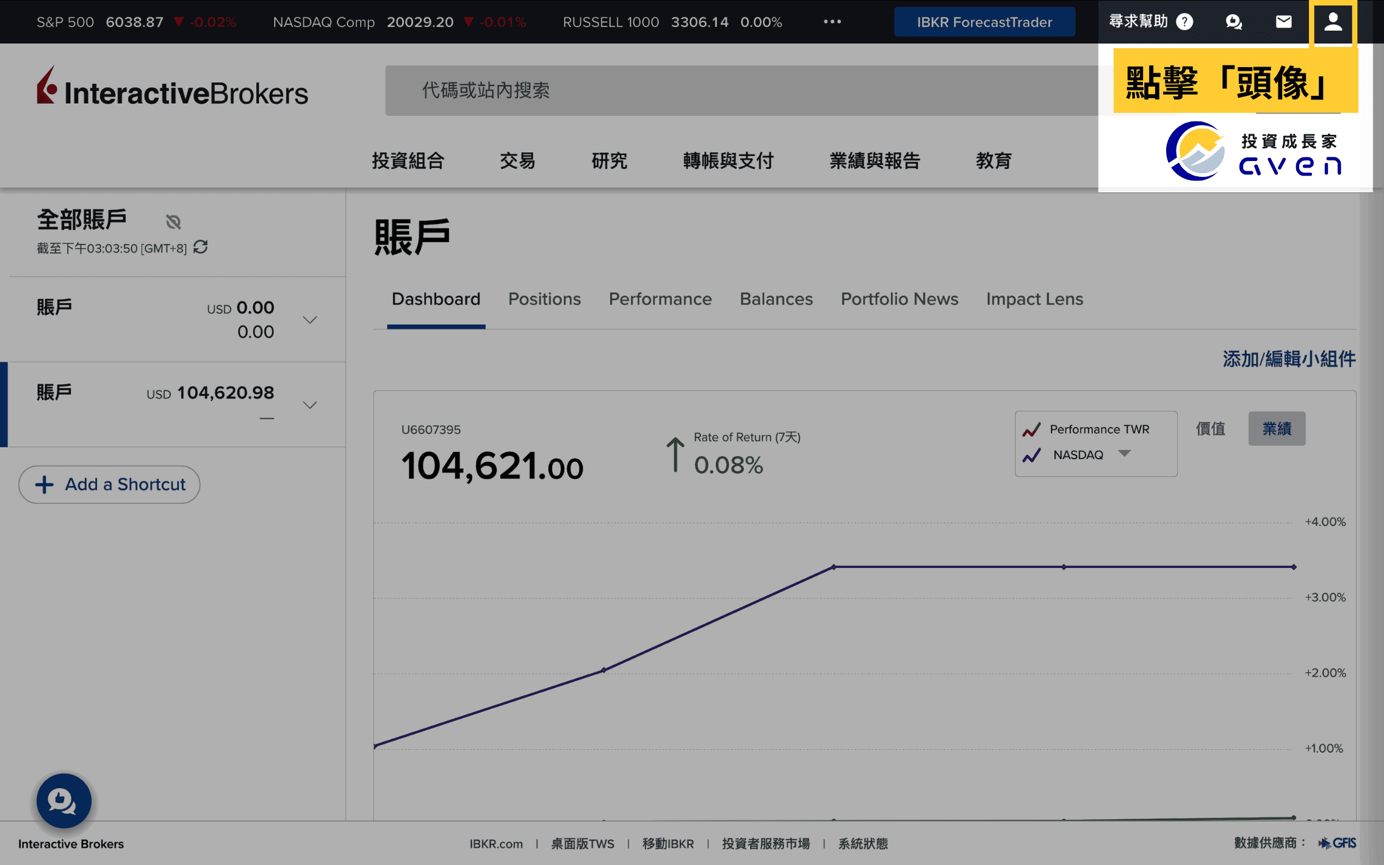This screenshot has width=1384, height=865.
Task: Open 交易 menu
Action: click(517, 160)
